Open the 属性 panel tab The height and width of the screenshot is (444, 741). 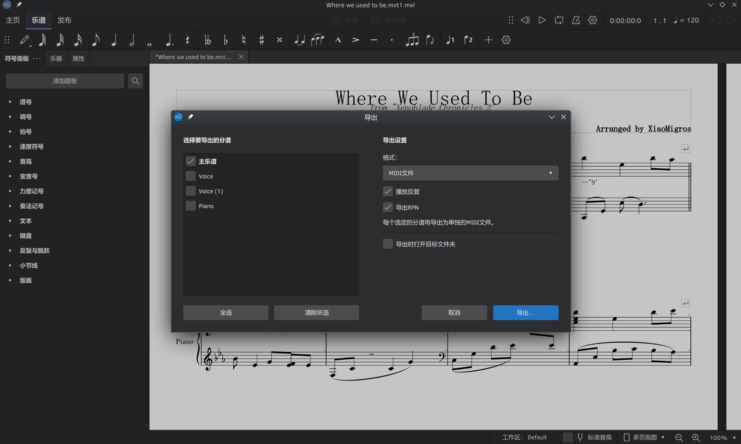point(78,58)
